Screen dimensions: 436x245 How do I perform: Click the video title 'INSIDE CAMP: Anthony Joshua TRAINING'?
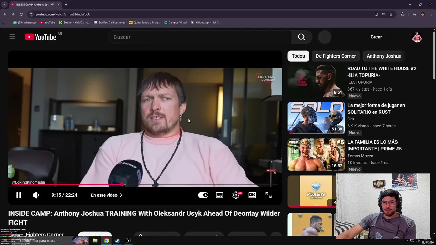click(x=144, y=218)
